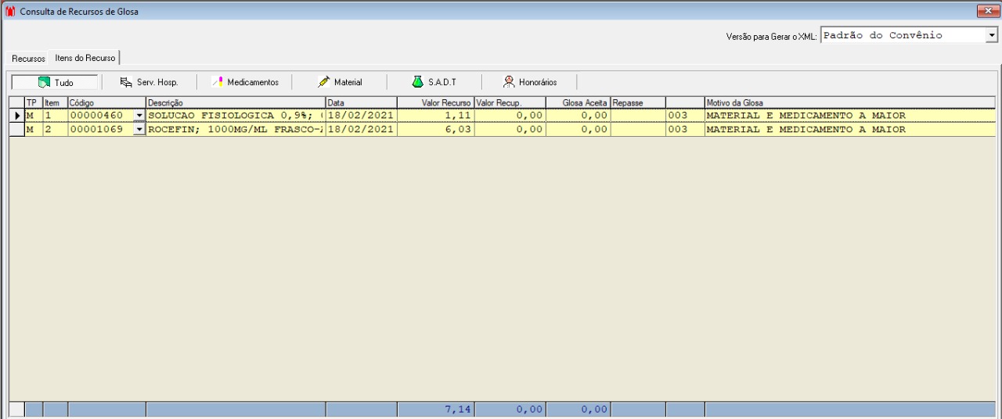Select the S.A.D.T flask icon
The height and width of the screenshot is (419, 1002).
pos(418,81)
